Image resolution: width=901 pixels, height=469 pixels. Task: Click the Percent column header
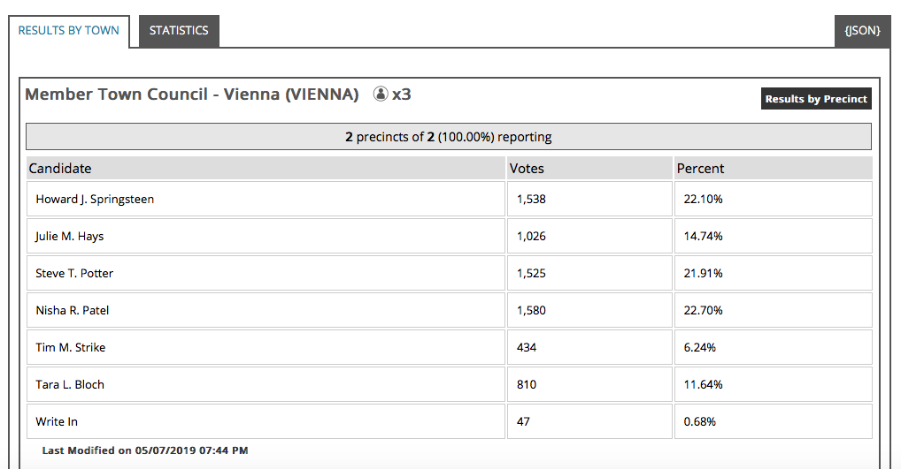tap(774, 168)
